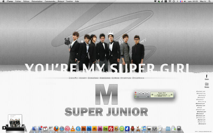213x133 pixels.
Task: Open Spotlight search magnifier
Action: pos(209,1)
